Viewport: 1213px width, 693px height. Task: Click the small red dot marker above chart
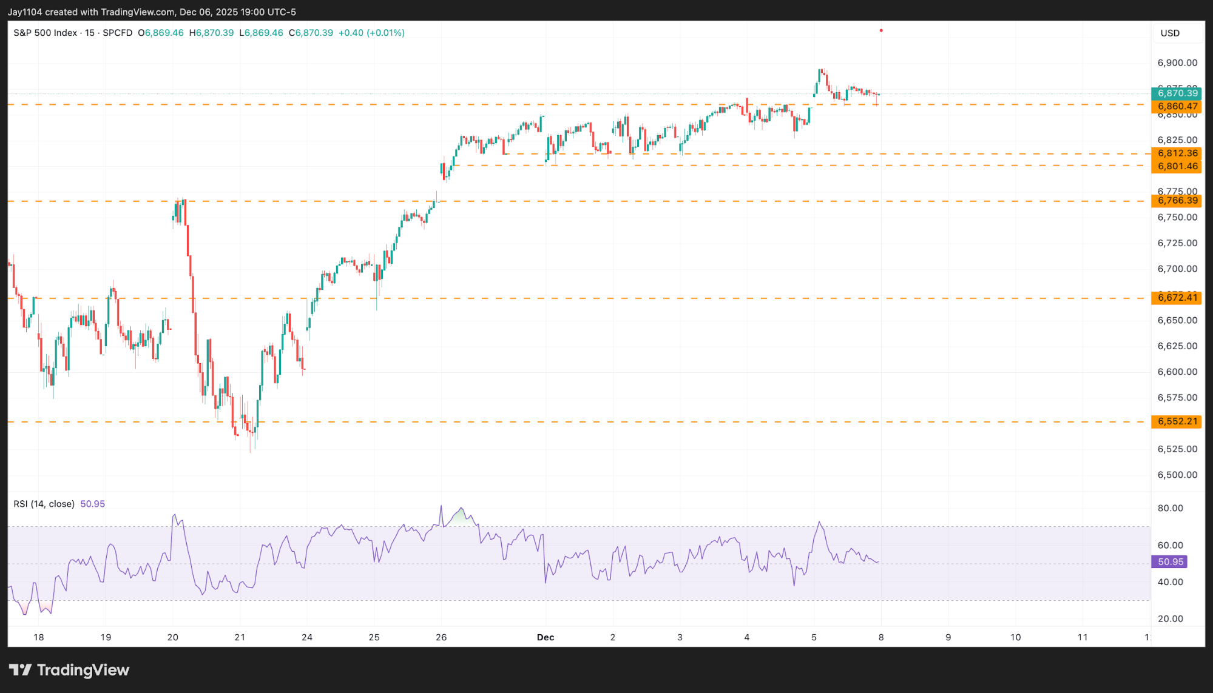click(x=880, y=30)
